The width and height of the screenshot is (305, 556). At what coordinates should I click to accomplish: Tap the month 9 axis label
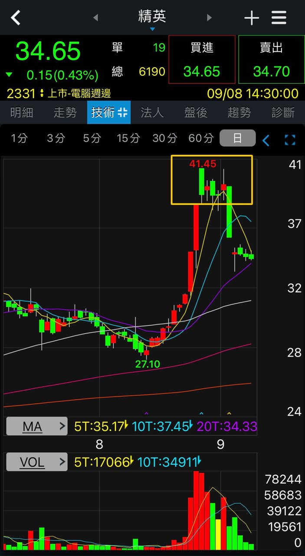[220, 444]
